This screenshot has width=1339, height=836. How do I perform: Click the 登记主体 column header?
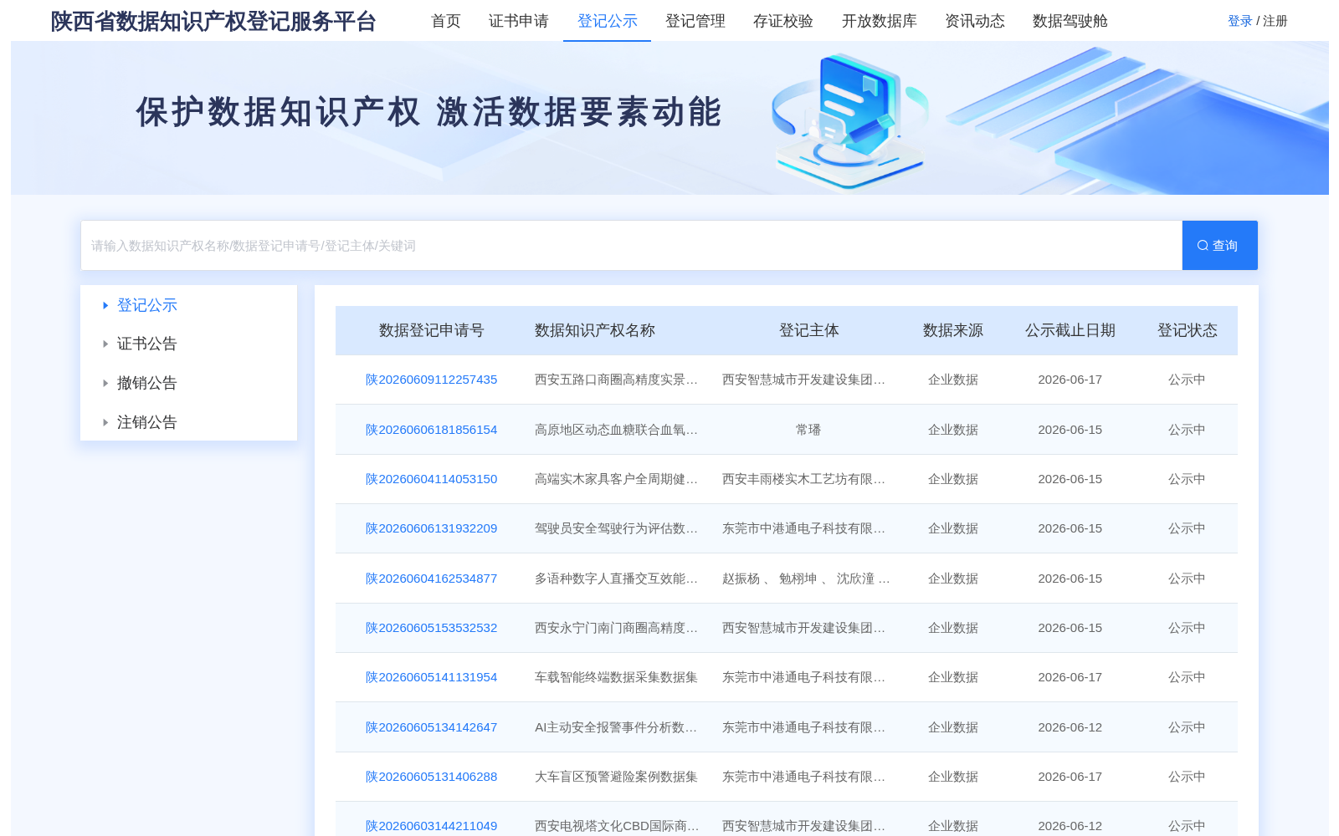pyautogui.click(x=808, y=330)
